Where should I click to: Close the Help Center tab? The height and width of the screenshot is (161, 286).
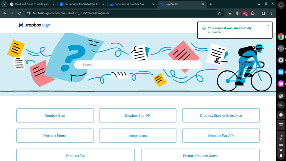pos(203,4)
